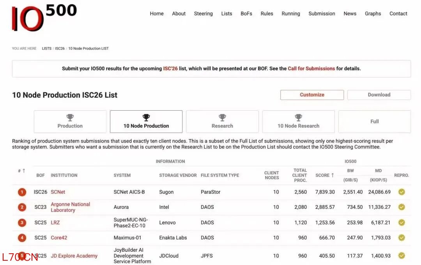
Task: Click the Research tab trophy icon
Action: pyautogui.click(x=222, y=117)
